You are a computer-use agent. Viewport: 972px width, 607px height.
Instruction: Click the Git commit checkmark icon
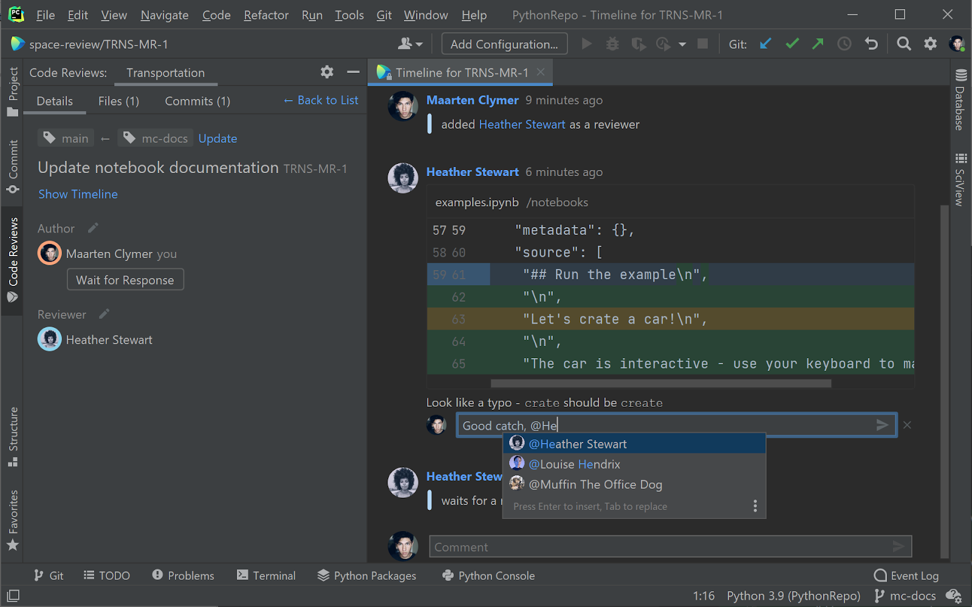pos(792,44)
